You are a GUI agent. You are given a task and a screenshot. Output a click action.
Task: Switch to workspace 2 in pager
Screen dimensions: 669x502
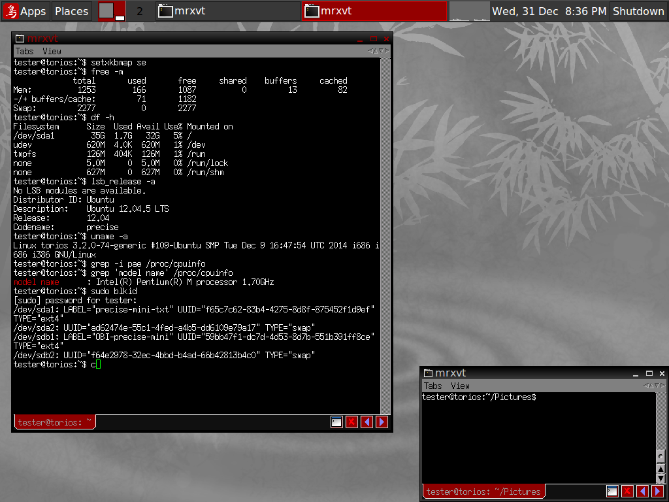click(139, 11)
